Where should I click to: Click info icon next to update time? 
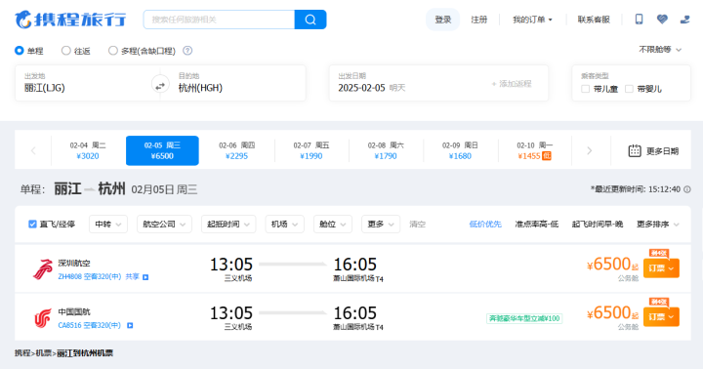(686, 189)
